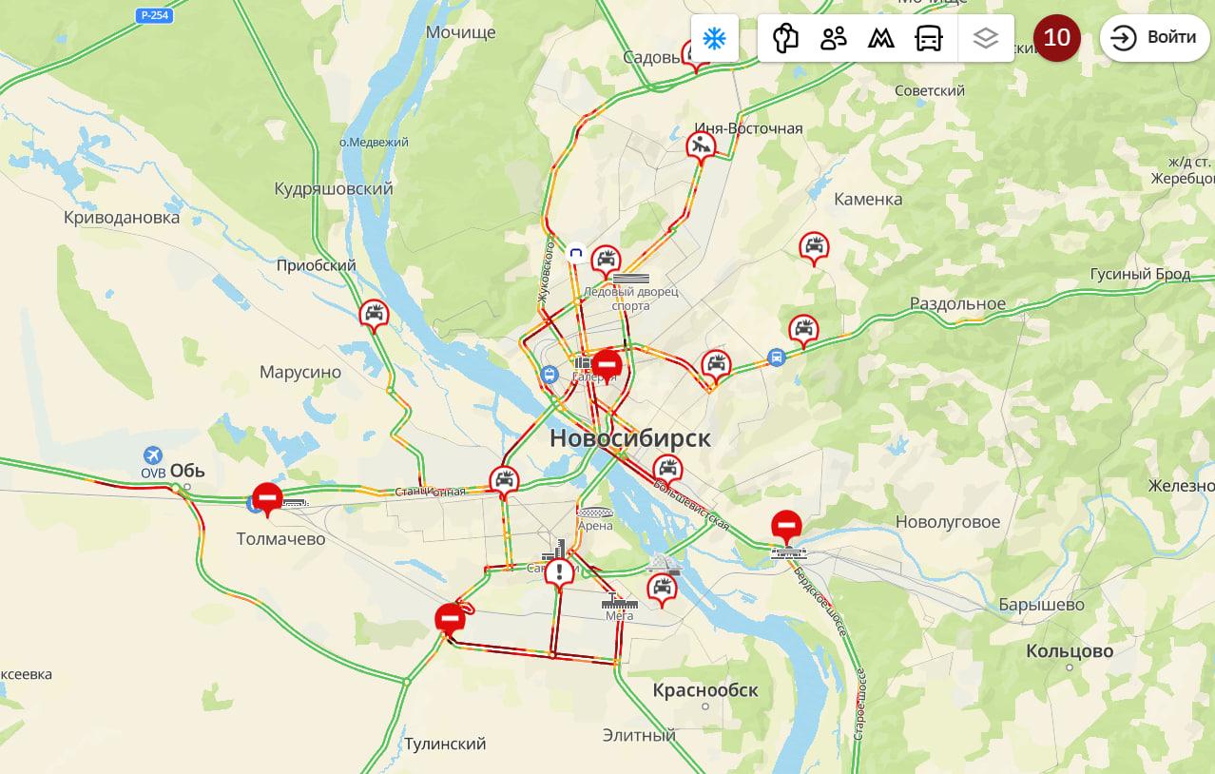Open the traffic level 10 indicator
The image size is (1215, 774).
point(1057,38)
